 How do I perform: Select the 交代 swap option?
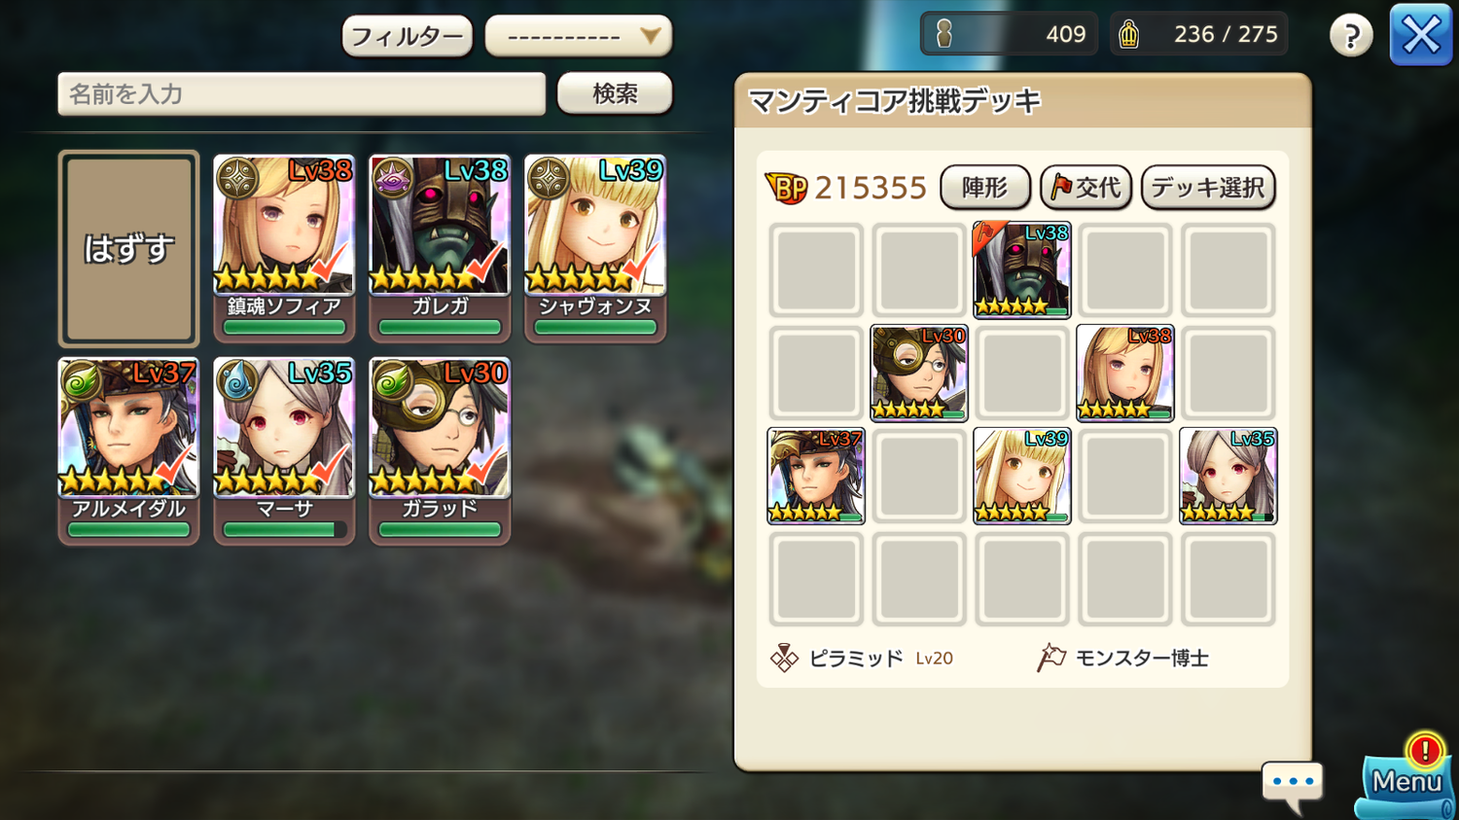point(1086,187)
